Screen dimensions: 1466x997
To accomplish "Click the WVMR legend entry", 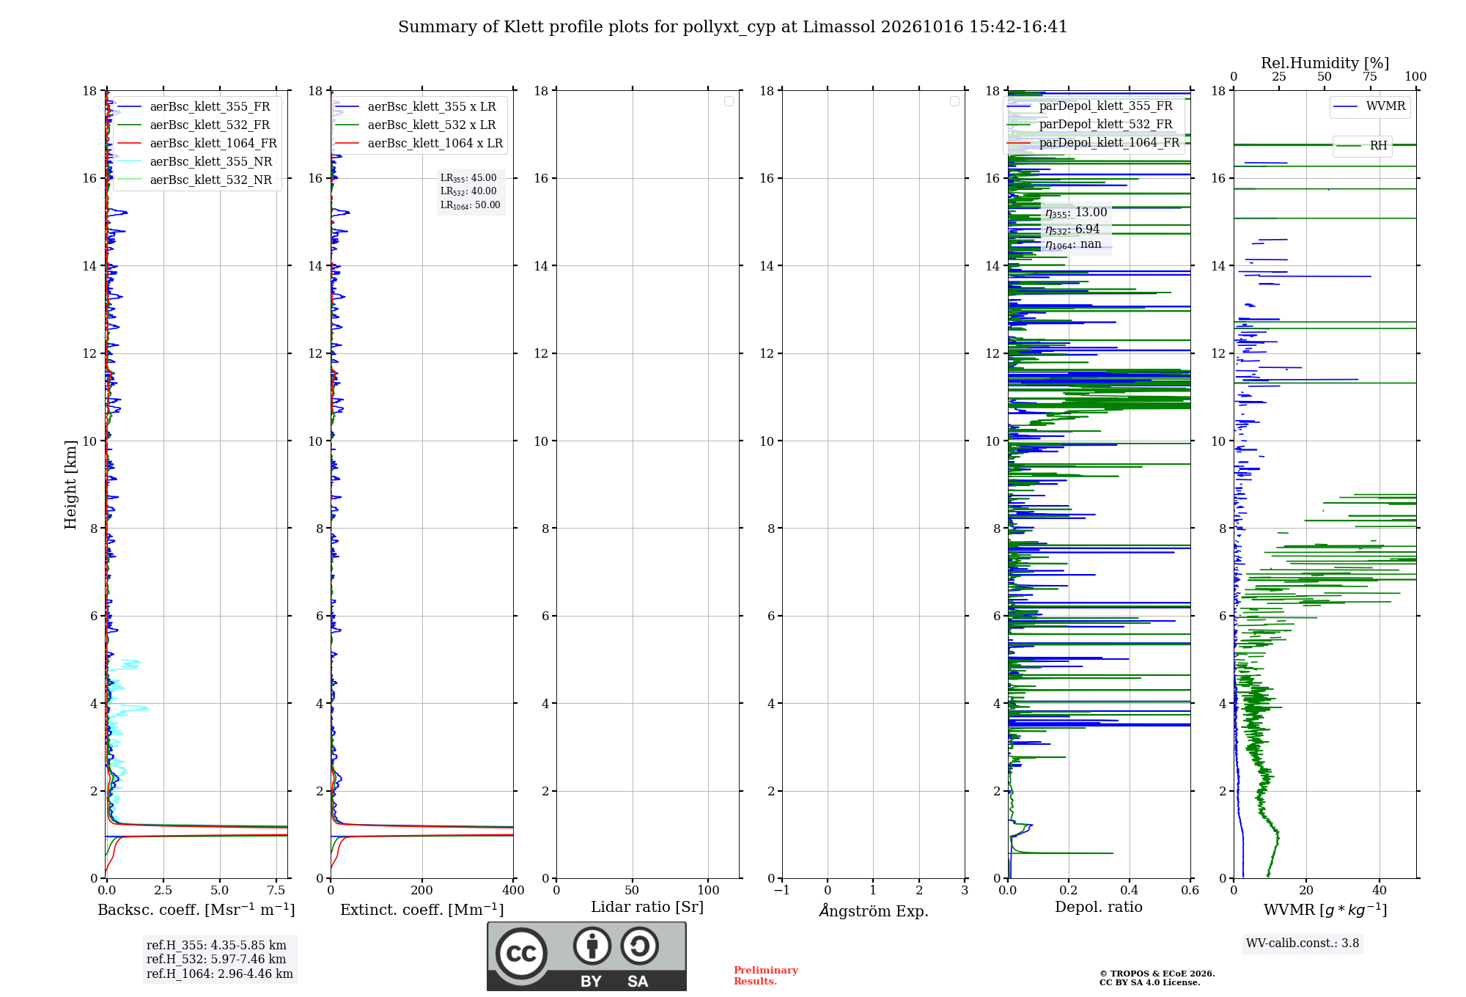I will (x=1369, y=106).
